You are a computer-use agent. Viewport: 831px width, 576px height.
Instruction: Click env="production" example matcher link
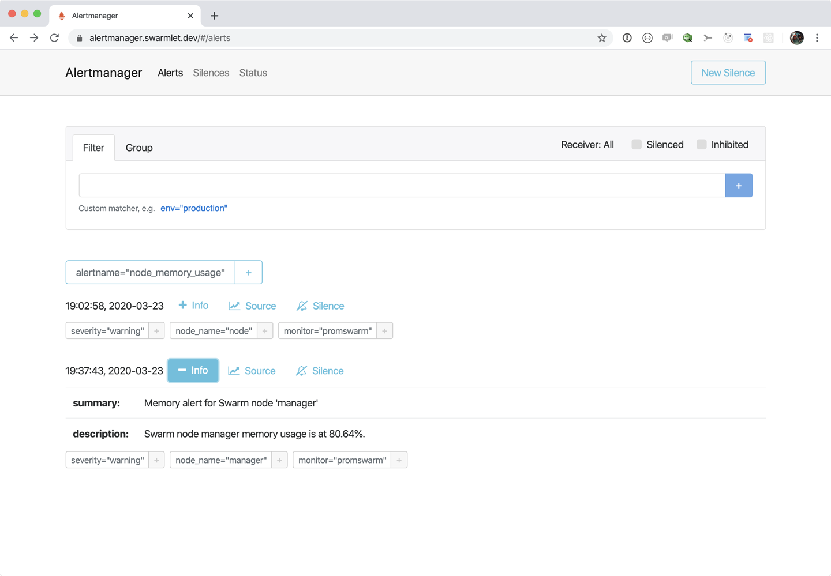pyautogui.click(x=194, y=208)
